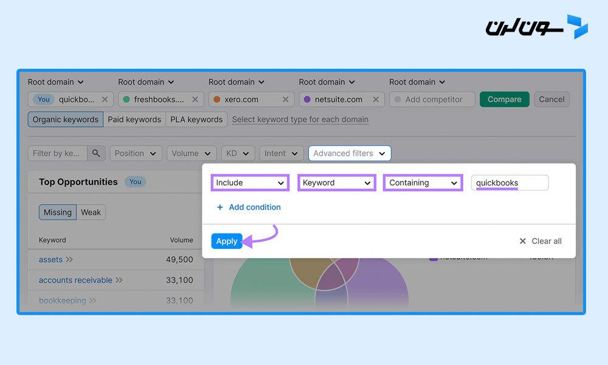Image resolution: width=608 pixels, height=365 pixels.
Task: Select the Organic keywords tab
Action: pyautogui.click(x=66, y=119)
